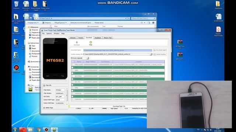Toggle the PRELOADER row checkbox

72,65
